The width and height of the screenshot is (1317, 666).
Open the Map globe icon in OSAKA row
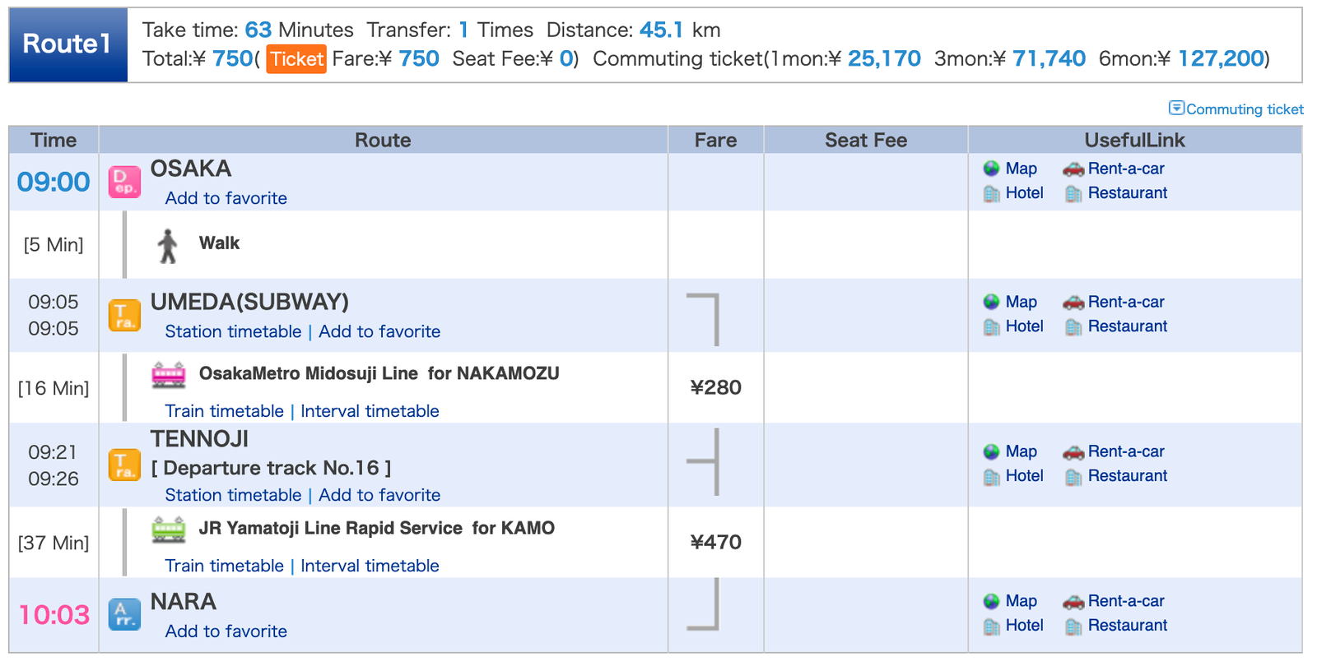(x=991, y=169)
